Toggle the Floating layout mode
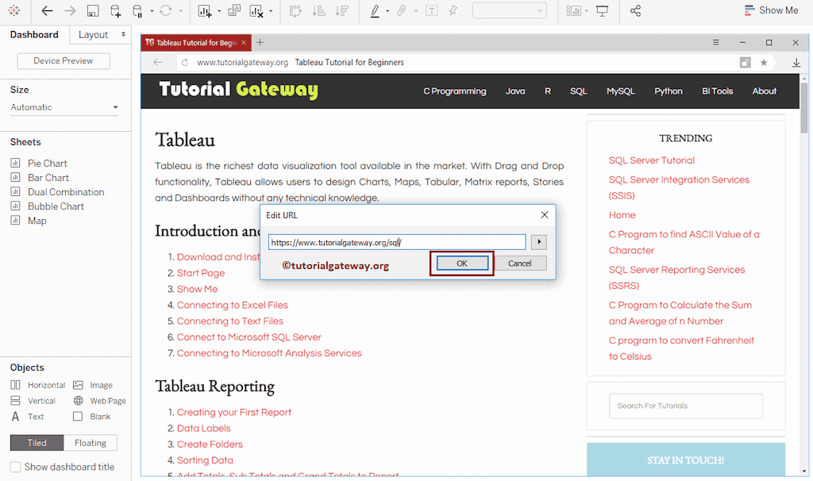Screen dimensions: 813x481 tap(91, 443)
